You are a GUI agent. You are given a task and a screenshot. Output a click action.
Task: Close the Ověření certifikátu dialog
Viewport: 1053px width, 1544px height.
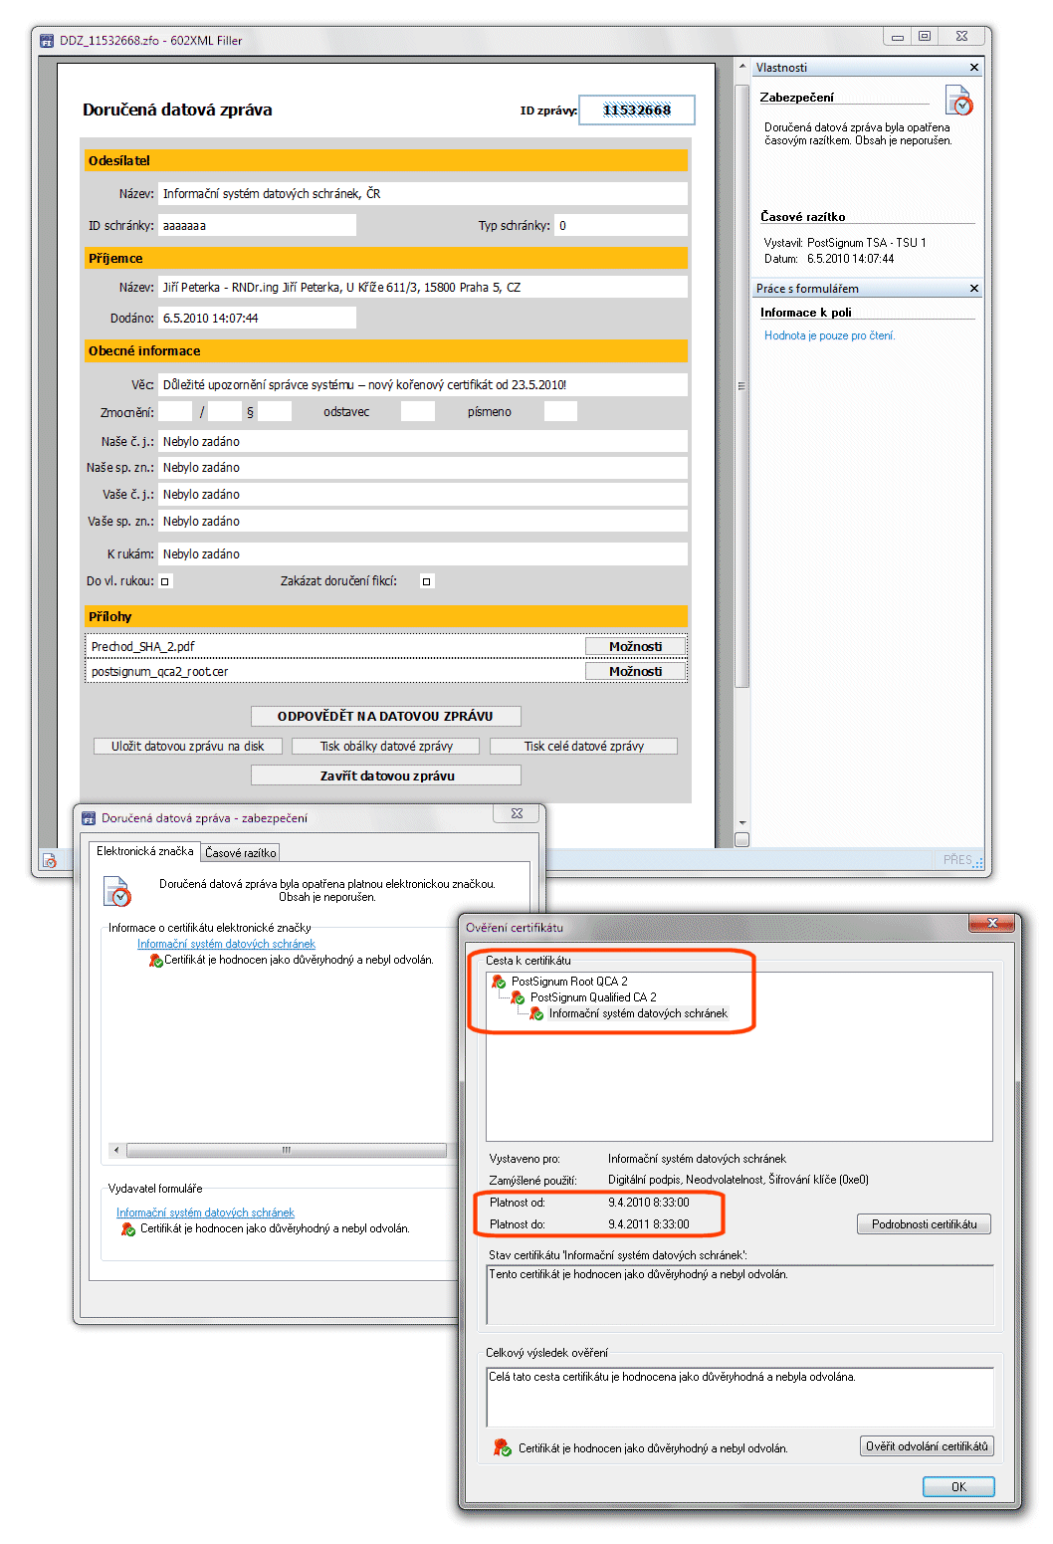coord(991,924)
